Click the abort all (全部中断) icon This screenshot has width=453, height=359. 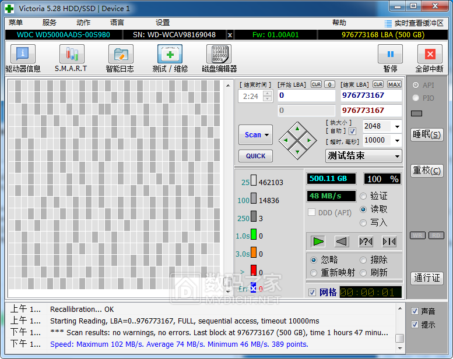pyautogui.click(x=430, y=55)
